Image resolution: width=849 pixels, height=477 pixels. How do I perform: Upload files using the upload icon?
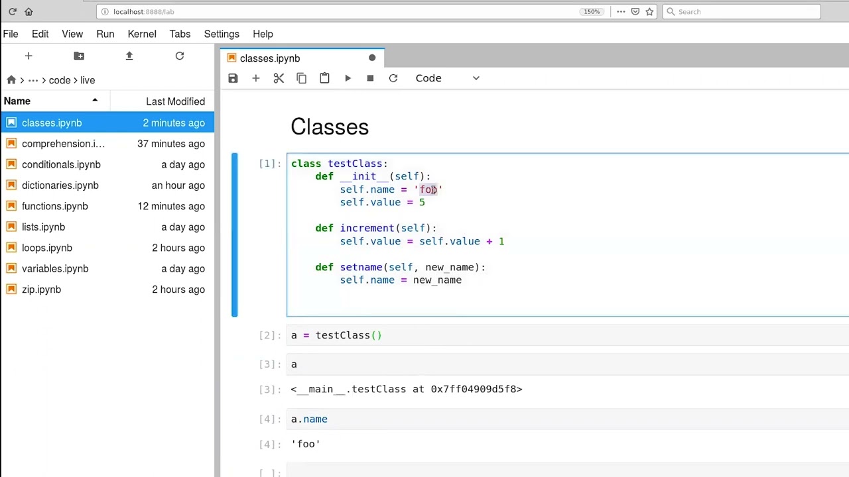click(x=129, y=56)
